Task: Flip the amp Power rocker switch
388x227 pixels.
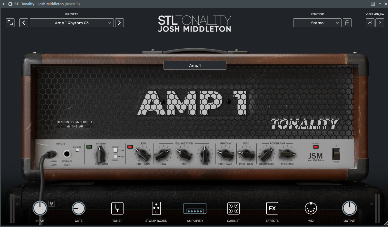Action: [x=336, y=154]
